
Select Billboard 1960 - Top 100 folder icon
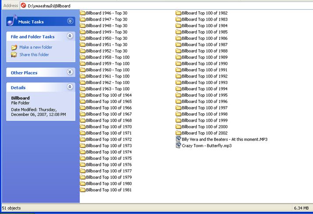tap(83, 70)
